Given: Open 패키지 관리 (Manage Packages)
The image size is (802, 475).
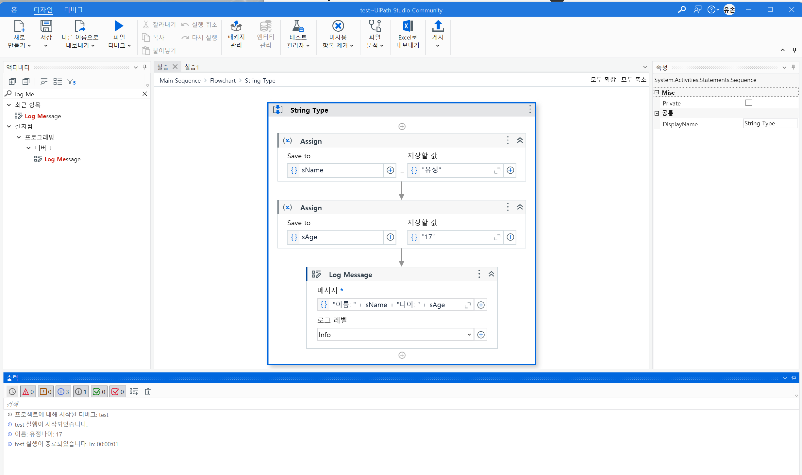Looking at the screenshot, I should pos(236,34).
